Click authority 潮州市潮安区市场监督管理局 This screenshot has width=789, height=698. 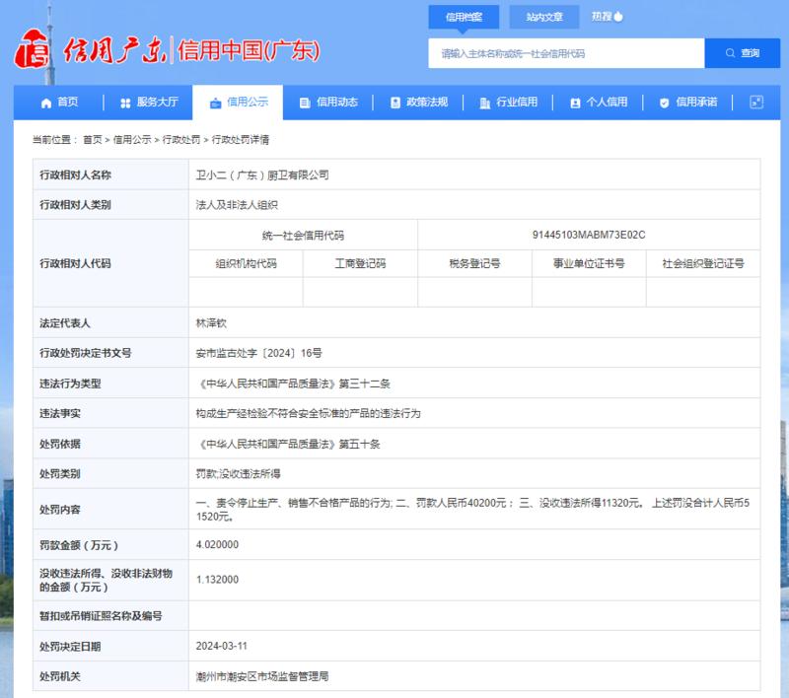pyautogui.click(x=262, y=676)
